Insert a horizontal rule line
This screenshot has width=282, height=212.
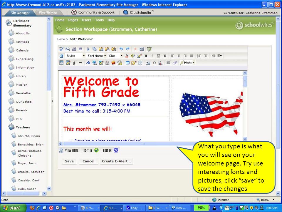[80, 63]
